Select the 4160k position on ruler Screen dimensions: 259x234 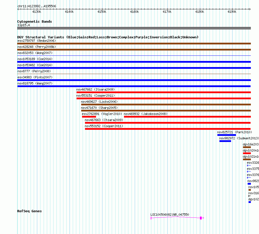[134, 12]
